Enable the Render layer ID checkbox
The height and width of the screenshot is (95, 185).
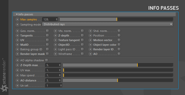[x=119, y=49]
